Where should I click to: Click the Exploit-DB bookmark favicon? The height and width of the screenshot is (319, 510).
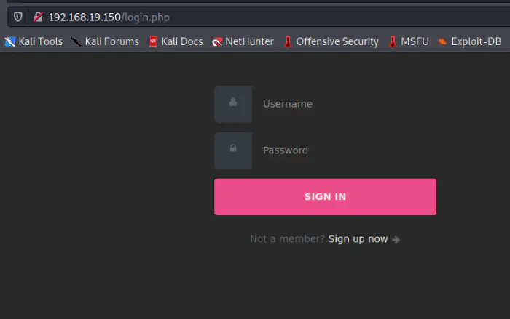click(442, 41)
